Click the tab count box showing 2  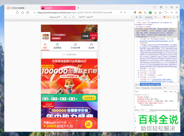coord(155,7)
